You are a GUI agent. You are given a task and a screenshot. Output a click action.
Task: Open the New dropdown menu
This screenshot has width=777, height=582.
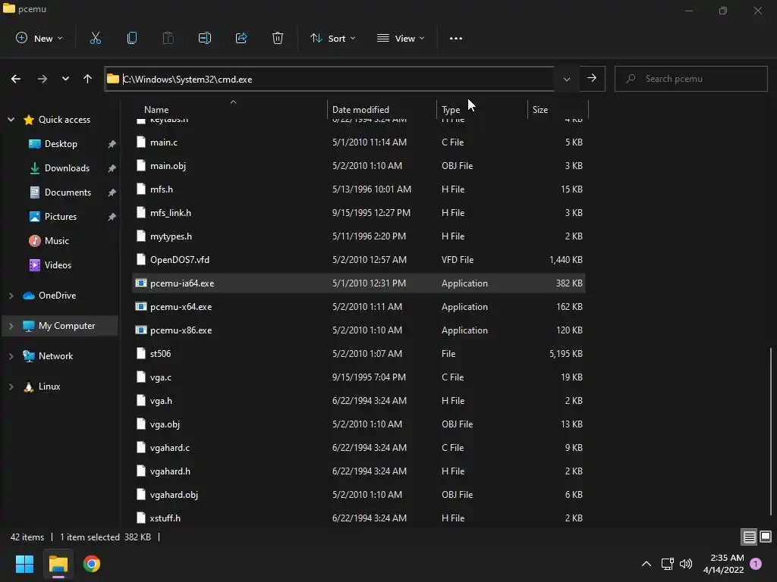pos(39,38)
